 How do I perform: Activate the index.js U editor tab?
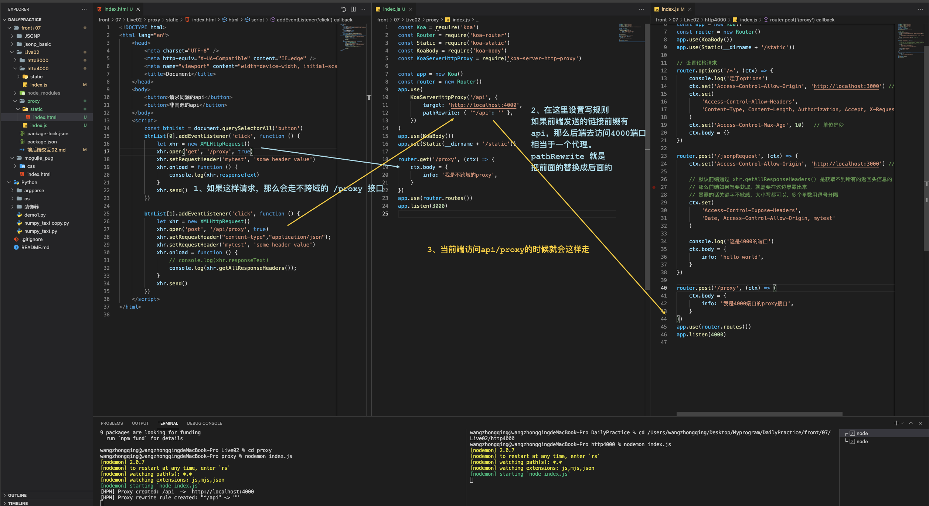[394, 9]
